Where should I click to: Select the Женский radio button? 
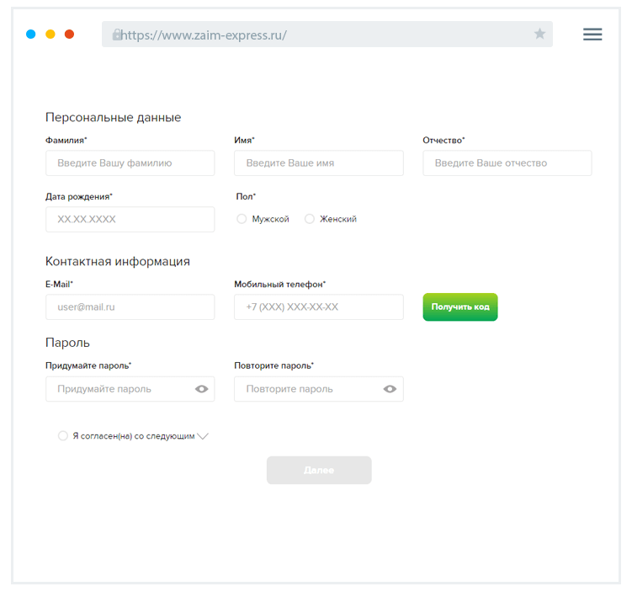point(310,219)
